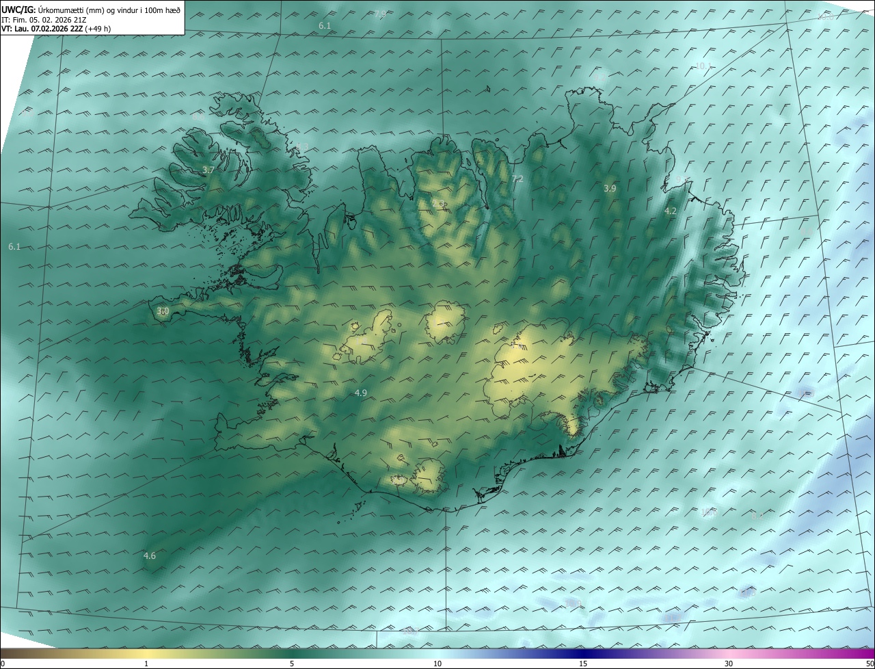Click the 3.0 value on the Snæfellsnes peninsula

tap(163, 311)
